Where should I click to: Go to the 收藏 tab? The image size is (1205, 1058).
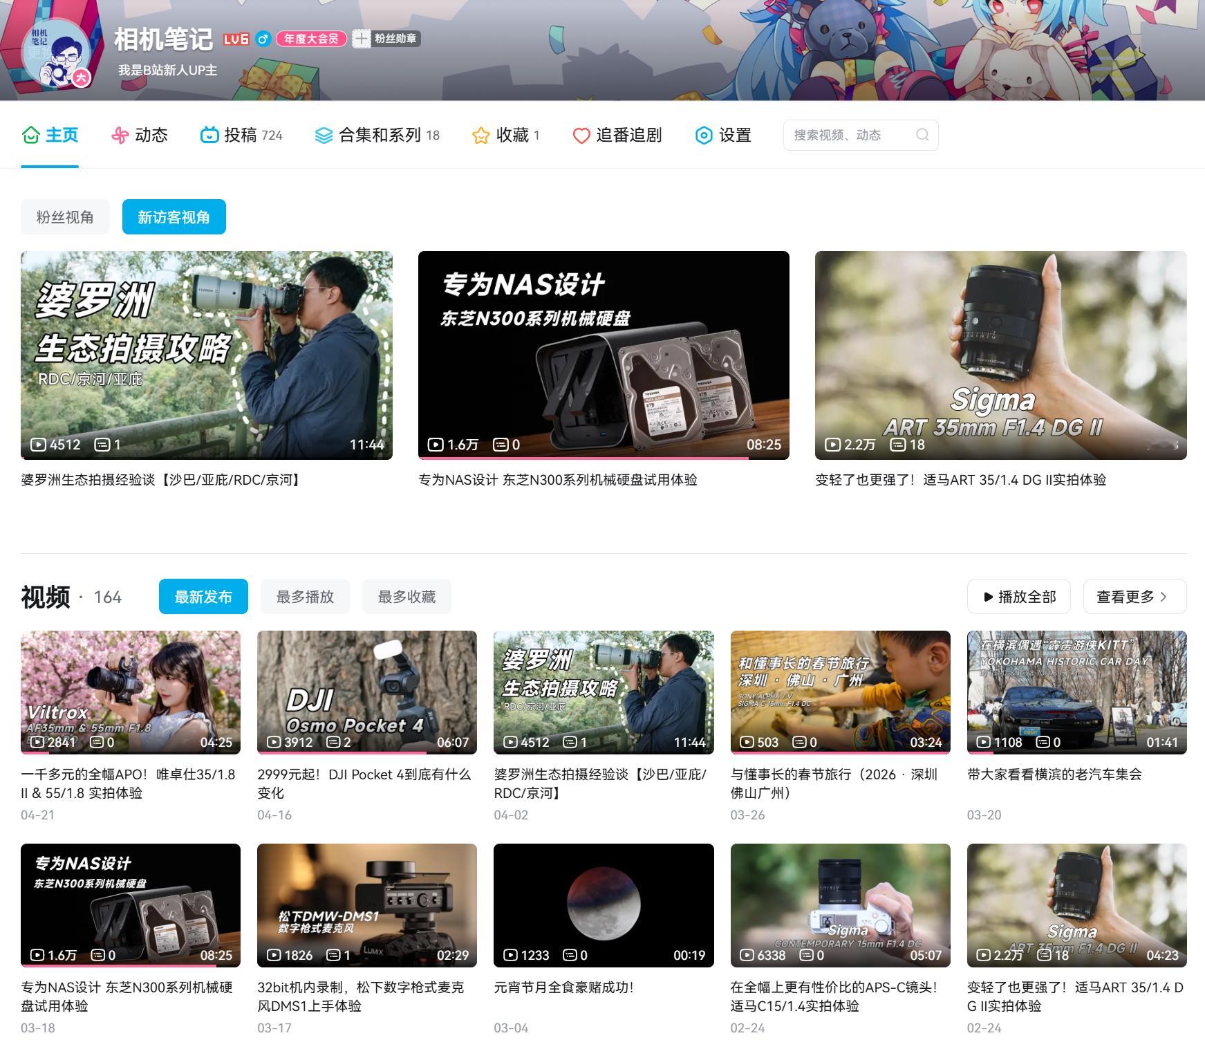coord(505,136)
